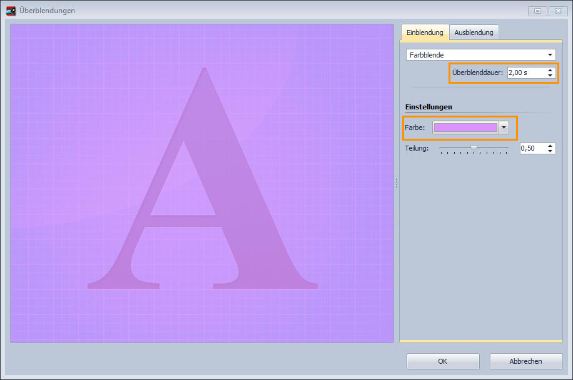Decrease Überblenddauer with the down arrow
The image size is (573, 380).
click(550, 76)
